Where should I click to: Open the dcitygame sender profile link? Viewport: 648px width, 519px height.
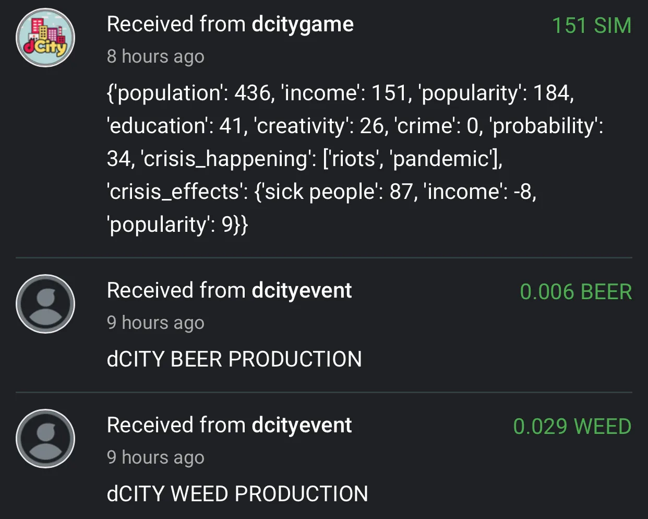click(303, 25)
